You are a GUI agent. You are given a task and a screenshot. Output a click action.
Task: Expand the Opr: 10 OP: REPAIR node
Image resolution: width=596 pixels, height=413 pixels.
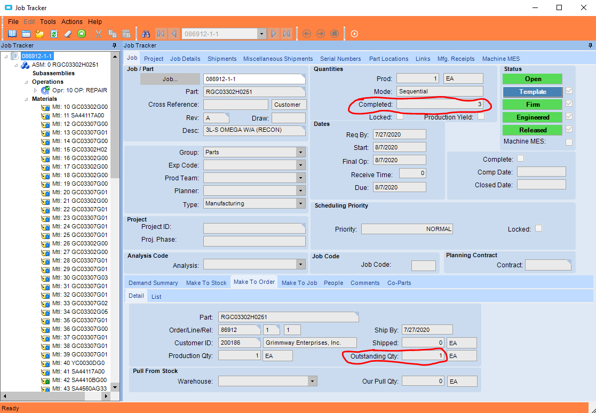(x=35, y=90)
